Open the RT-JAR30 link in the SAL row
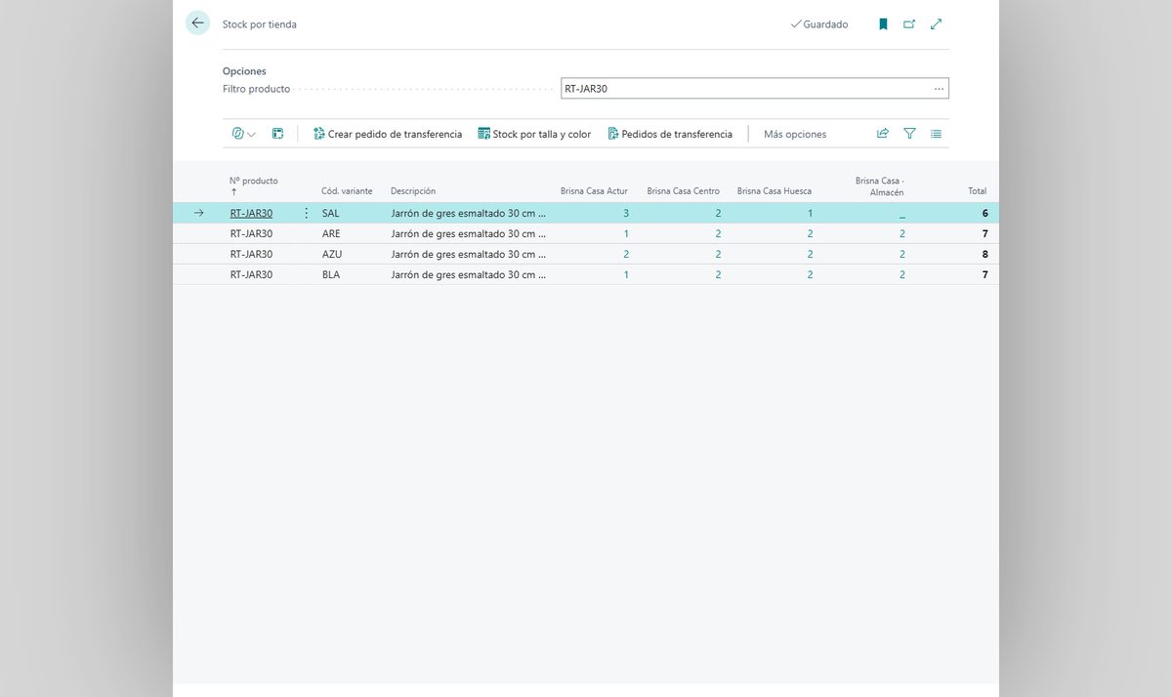 pos(251,213)
